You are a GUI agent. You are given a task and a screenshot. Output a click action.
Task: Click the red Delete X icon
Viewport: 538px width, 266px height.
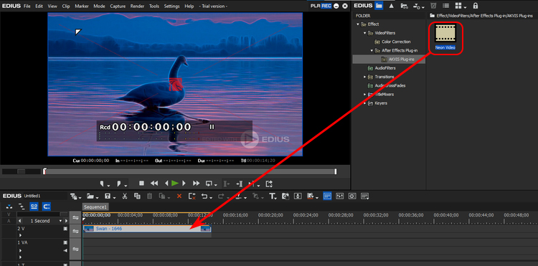[179, 196]
